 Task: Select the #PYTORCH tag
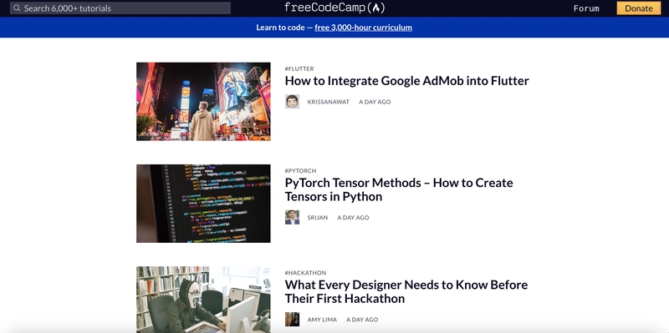tap(301, 171)
